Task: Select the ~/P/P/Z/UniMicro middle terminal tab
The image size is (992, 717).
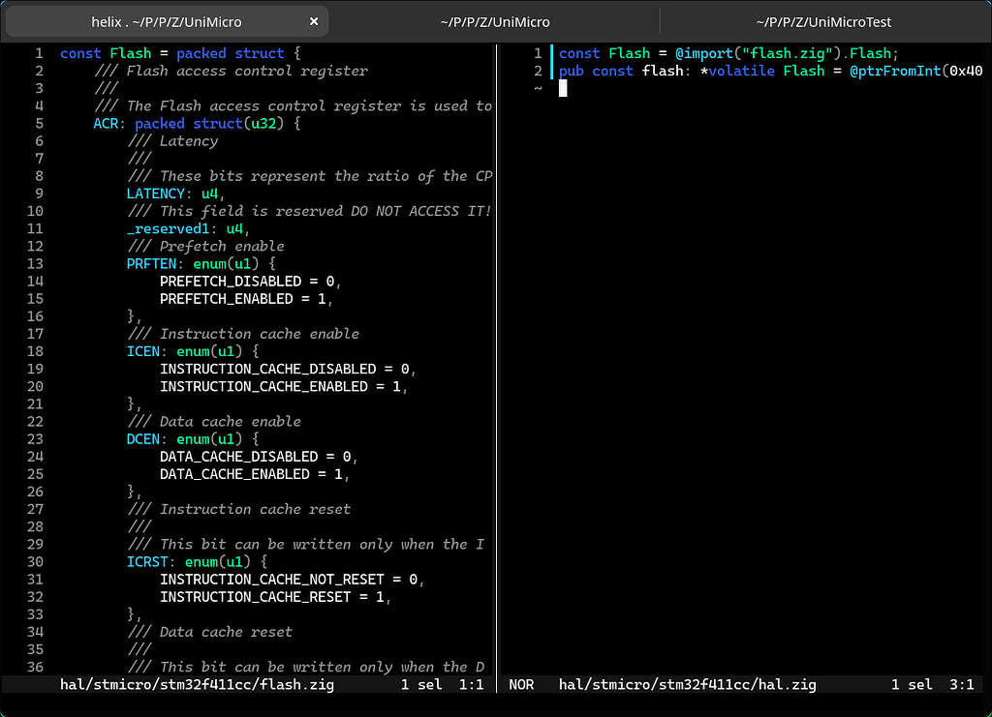Action: (494, 21)
